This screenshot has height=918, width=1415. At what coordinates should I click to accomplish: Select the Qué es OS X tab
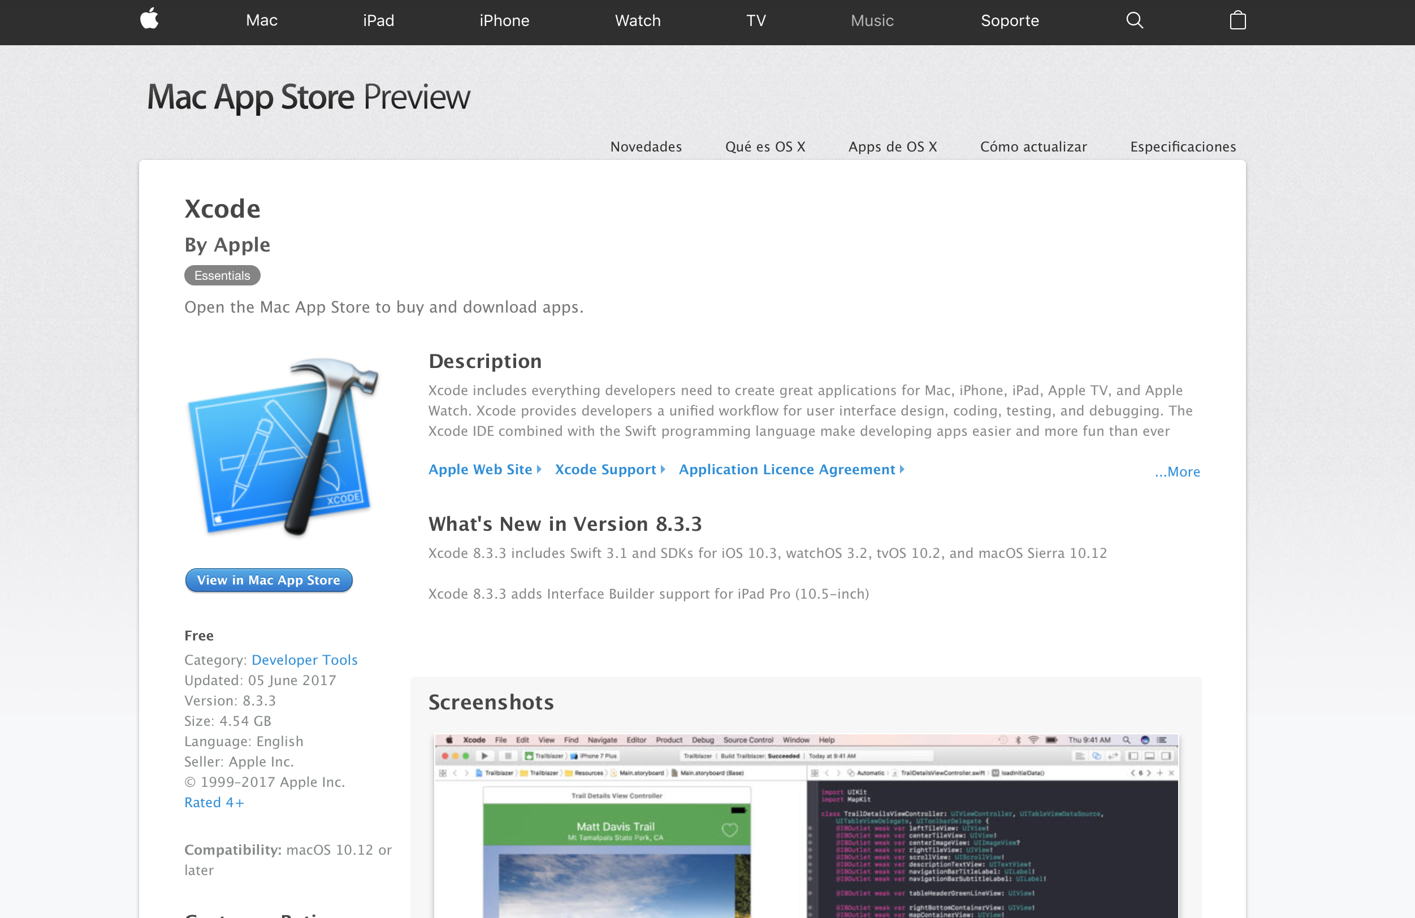[x=764, y=146]
